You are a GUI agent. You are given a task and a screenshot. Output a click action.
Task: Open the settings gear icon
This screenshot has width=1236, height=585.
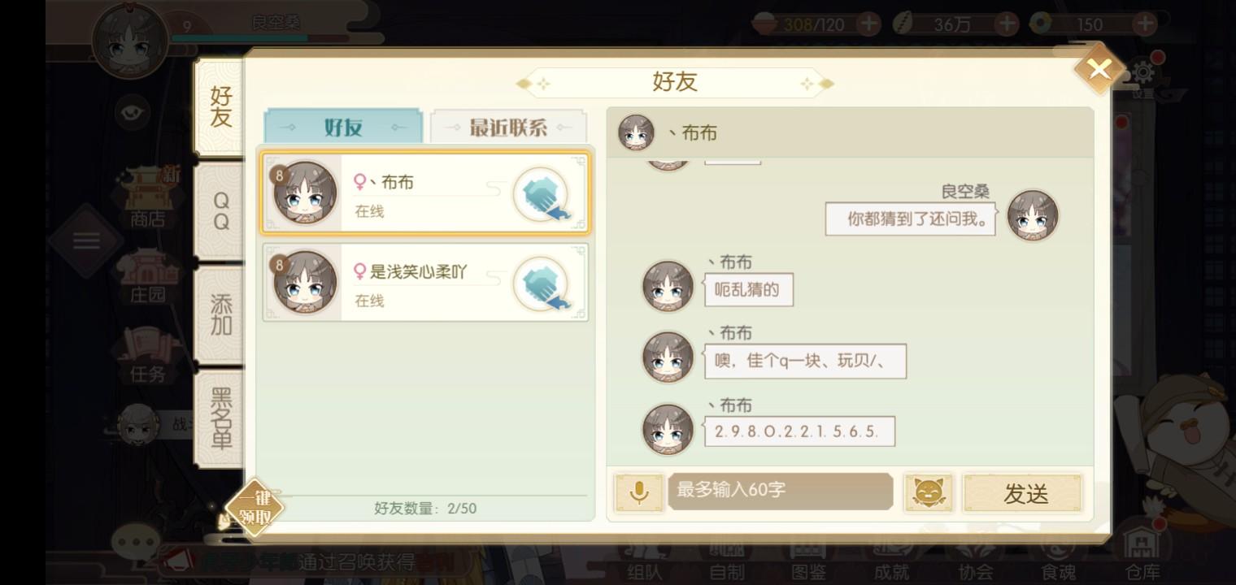[x=1143, y=73]
